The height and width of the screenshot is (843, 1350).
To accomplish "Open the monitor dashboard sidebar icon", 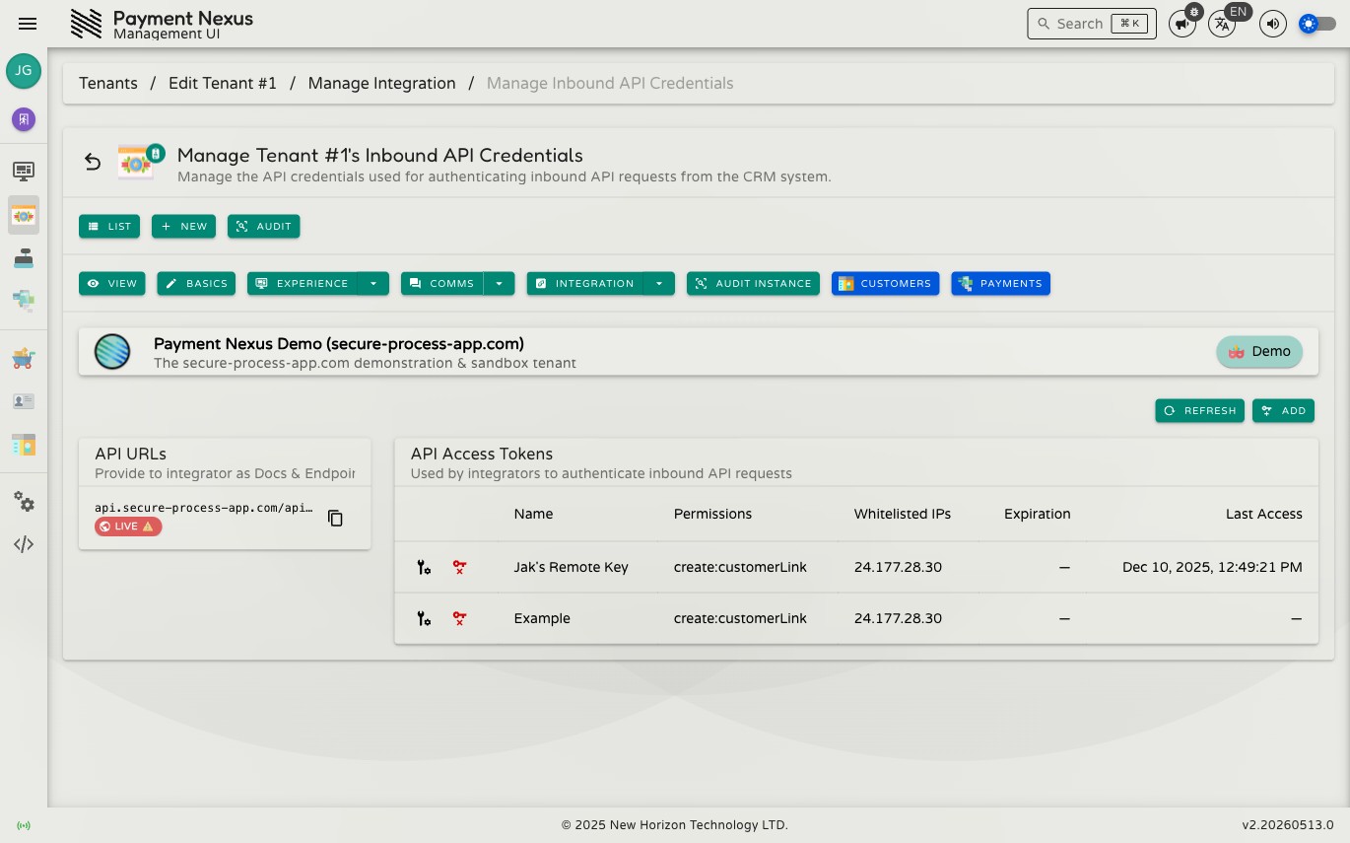I will [x=24, y=171].
